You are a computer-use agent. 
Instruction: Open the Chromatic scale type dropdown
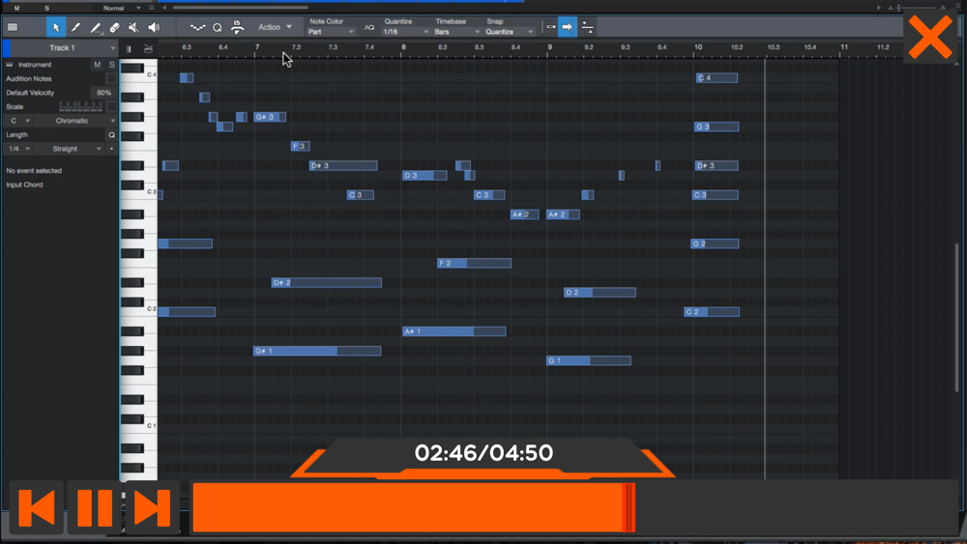75,121
